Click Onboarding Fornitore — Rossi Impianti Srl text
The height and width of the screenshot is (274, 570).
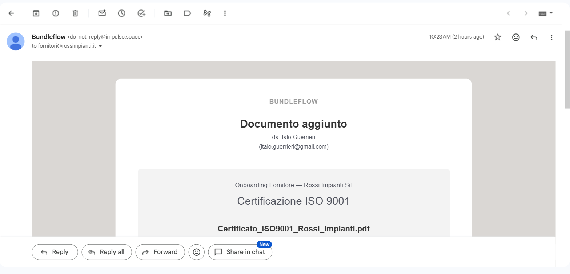click(294, 185)
